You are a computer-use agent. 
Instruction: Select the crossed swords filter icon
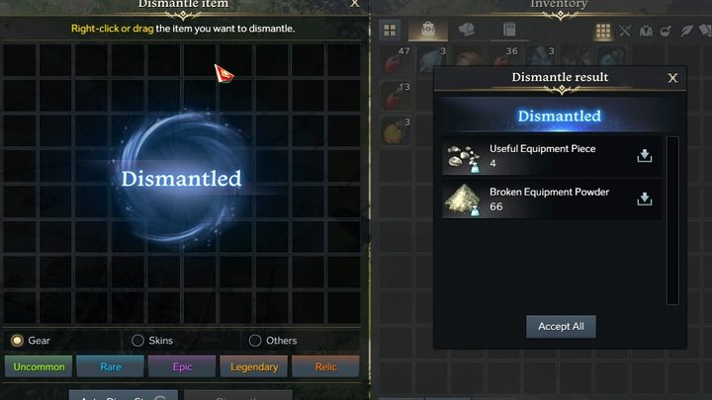[x=625, y=31]
